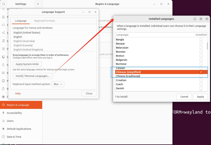Open Default Applications in Settings sidebar

coord(21,129)
